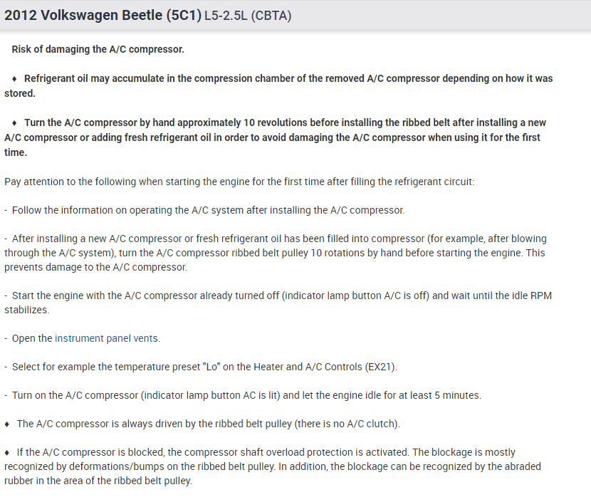
Task: Click the "Follow the information on operating" step
Action: click(207, 210)
